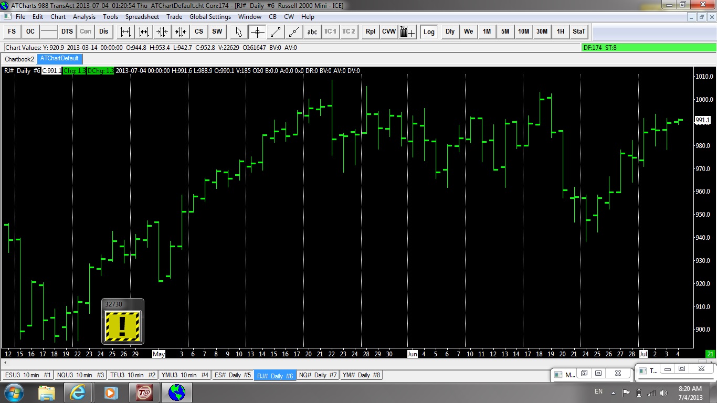The width and height of the screenshot is (717, 403).
Task: Select the abc text tool
Action: (x=312, y=31)
